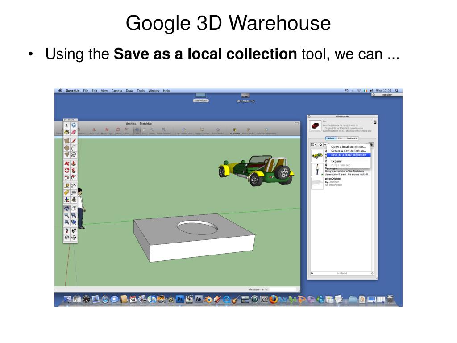The height and width of the screenshot is (343, 457).
Task: Choose the Walk footprints tool
Action: tap(74, 231)
